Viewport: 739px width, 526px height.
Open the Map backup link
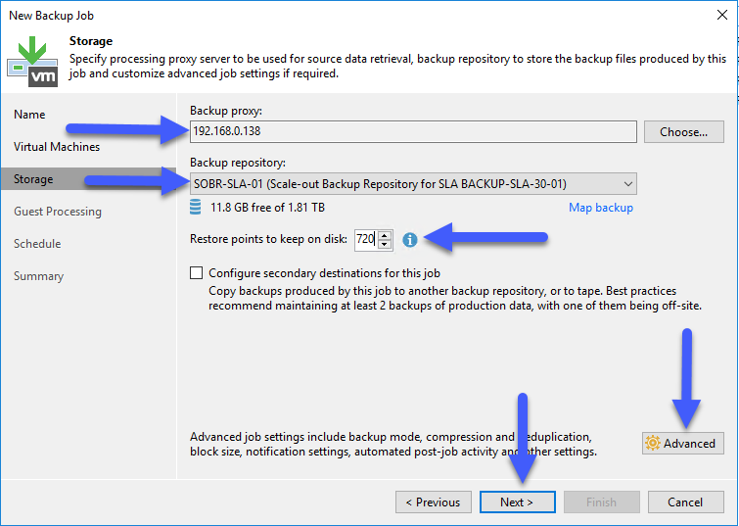point(601,208)
